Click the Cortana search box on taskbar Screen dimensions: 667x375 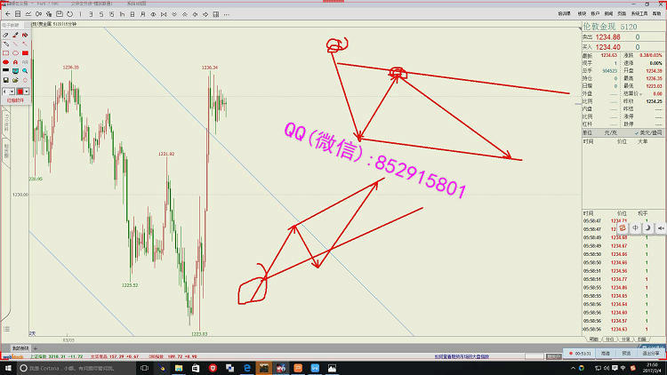(71, 367)
